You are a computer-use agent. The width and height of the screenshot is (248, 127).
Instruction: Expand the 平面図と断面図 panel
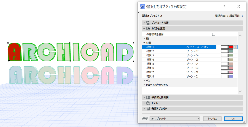[x=192, y=97]
